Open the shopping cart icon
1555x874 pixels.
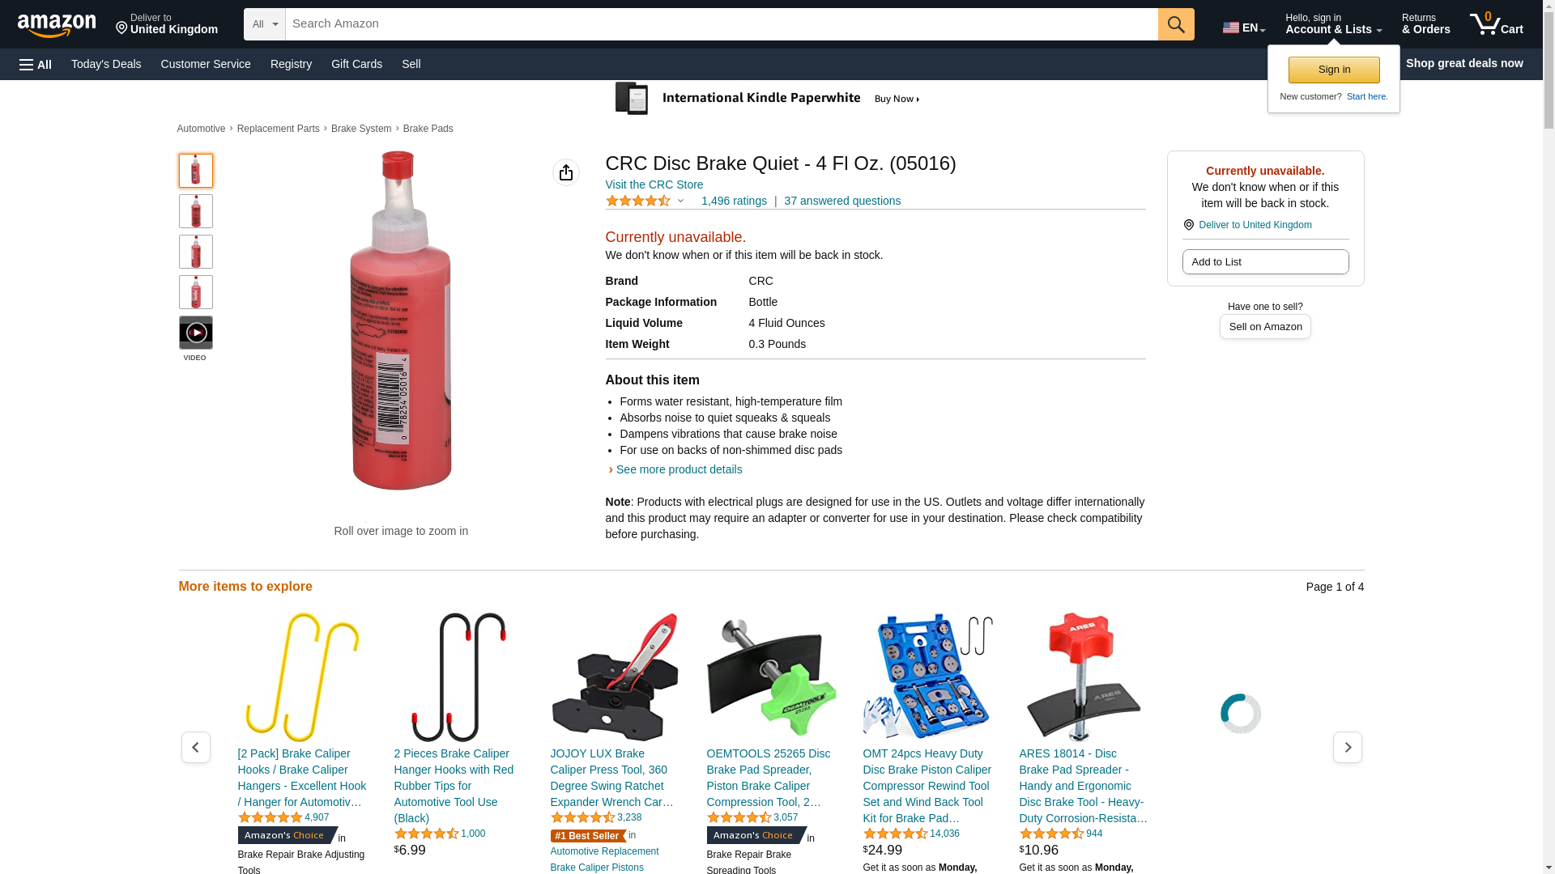(1496, 24)
